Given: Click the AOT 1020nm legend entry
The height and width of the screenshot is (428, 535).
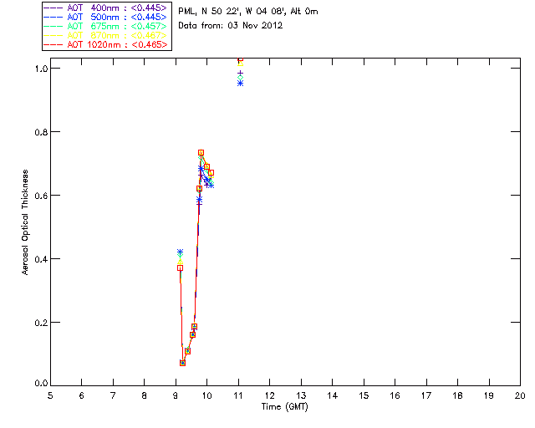Looking at the screenshot, I should click(x=105, y=44).
